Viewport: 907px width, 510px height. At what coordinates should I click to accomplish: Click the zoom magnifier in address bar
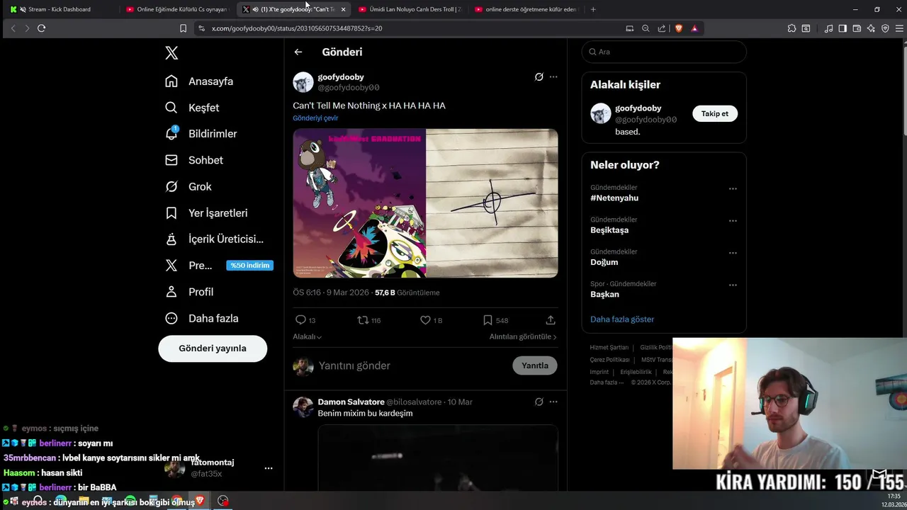[x=646, y=28]
